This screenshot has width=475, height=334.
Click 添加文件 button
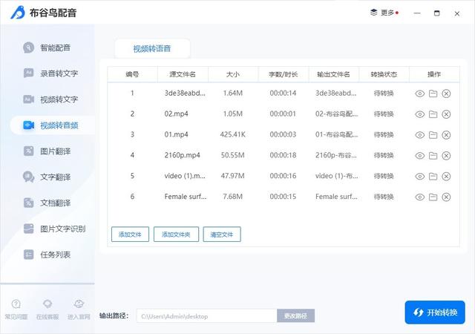(130, 235)
